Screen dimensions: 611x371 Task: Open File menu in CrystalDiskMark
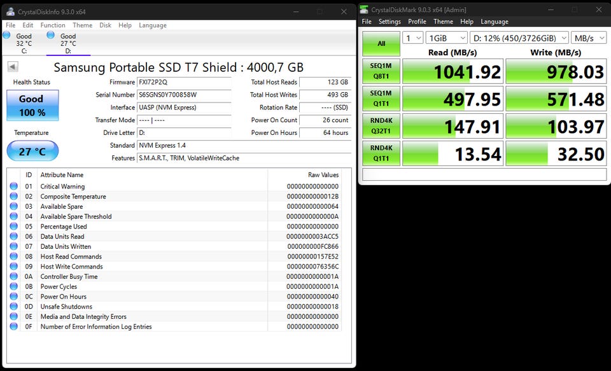point(367,22)
